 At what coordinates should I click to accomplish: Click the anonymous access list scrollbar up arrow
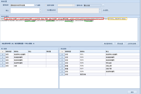pos(100,9)
